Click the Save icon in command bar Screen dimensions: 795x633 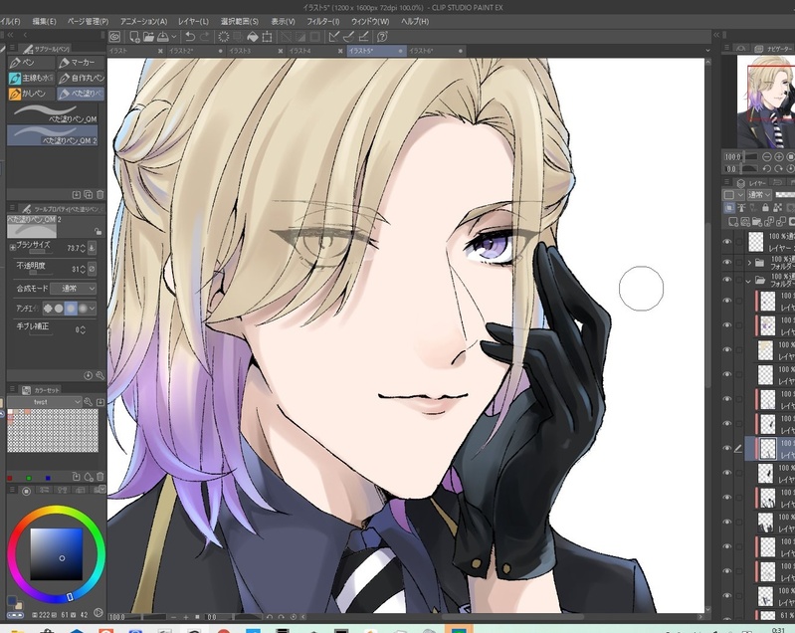click(163, 37)
